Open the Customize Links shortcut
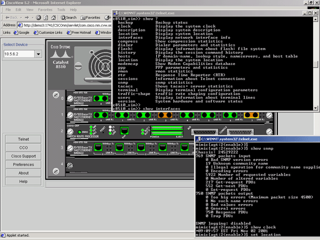The width and height of the screenshot is (320, 240). (48, 33)
